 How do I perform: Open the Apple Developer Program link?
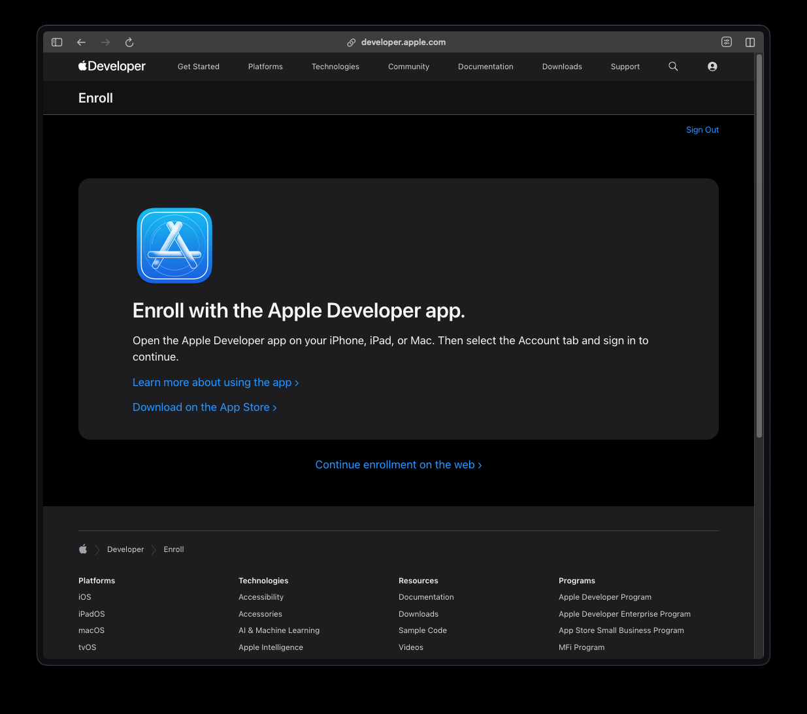pos(605,597)
